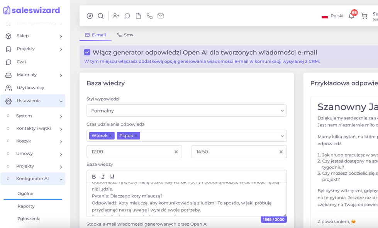378x228 pixels.
Task: Click the Sklep box icon in sidebar
Action: pyautogui.click(x=8, y=36)
